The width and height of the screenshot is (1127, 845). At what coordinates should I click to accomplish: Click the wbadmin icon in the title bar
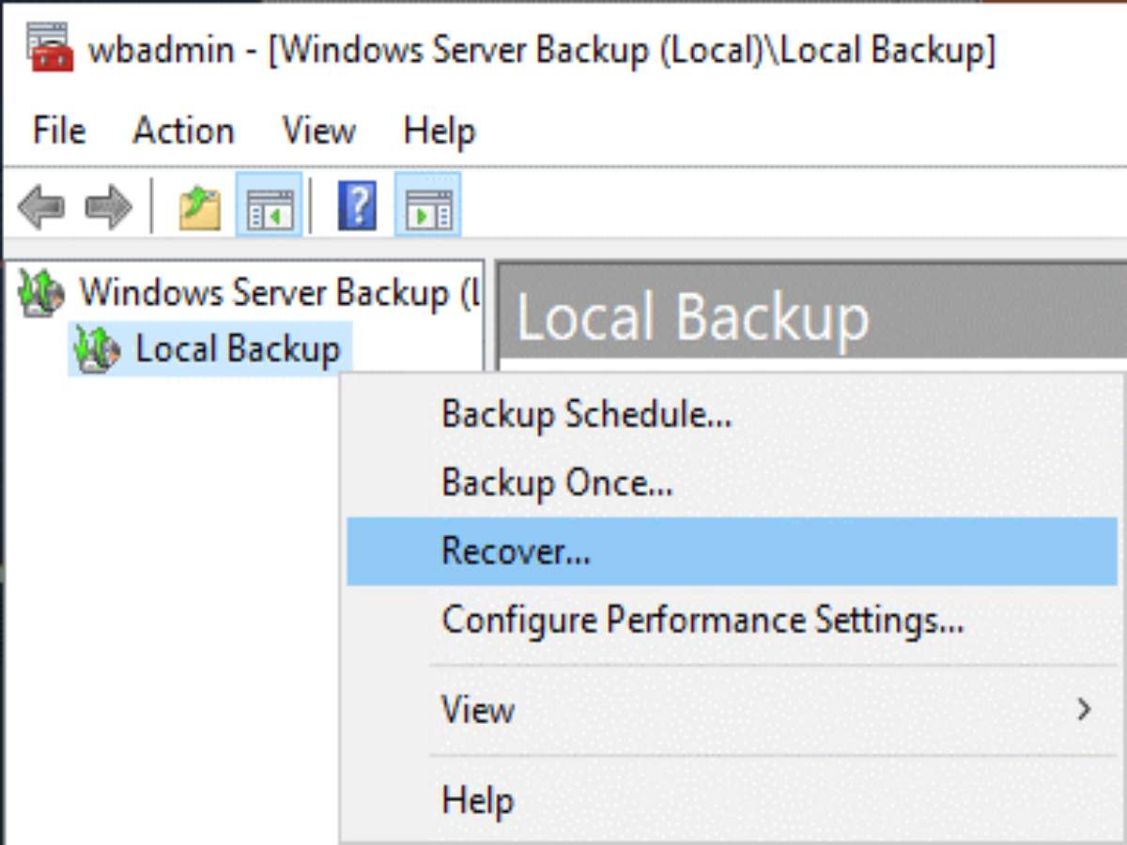(47, 49)
